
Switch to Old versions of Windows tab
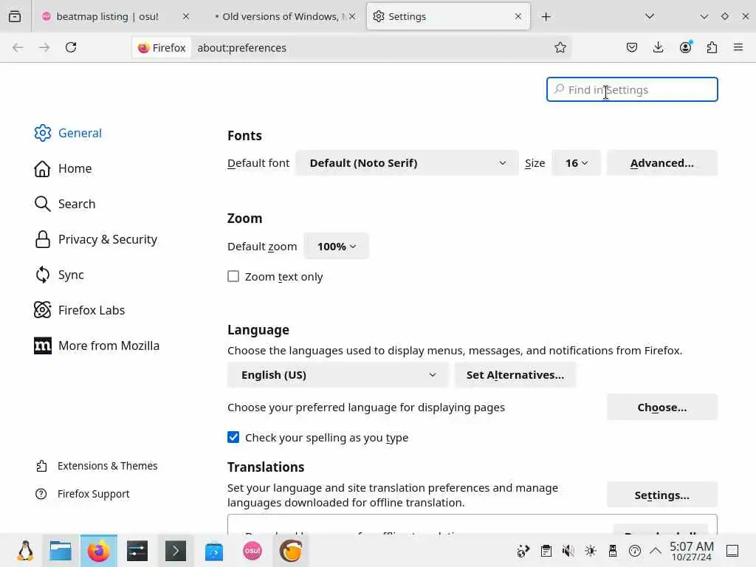(x=284, y=16)
